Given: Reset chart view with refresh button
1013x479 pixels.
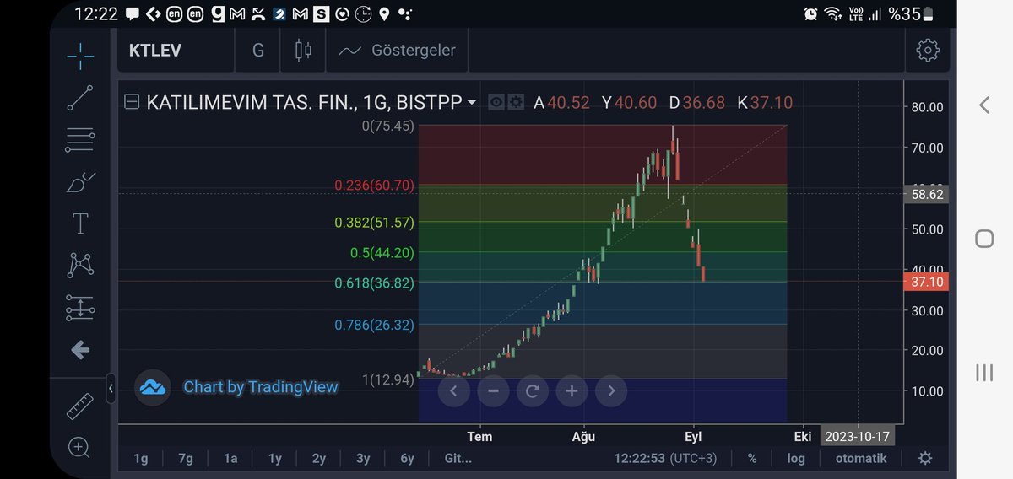Looking at the screenshot, I should point(533,391).
